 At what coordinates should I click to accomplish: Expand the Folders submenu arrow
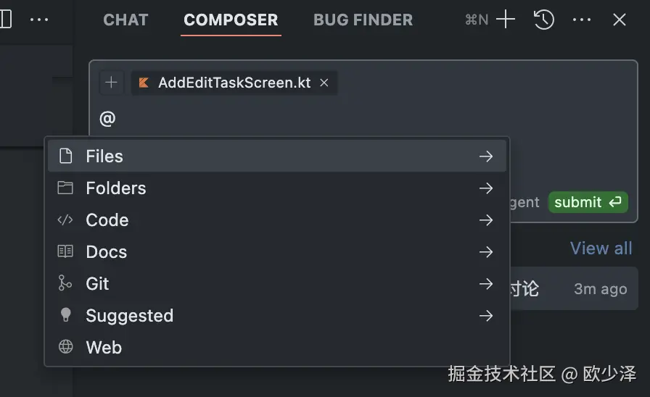(486, 188)
